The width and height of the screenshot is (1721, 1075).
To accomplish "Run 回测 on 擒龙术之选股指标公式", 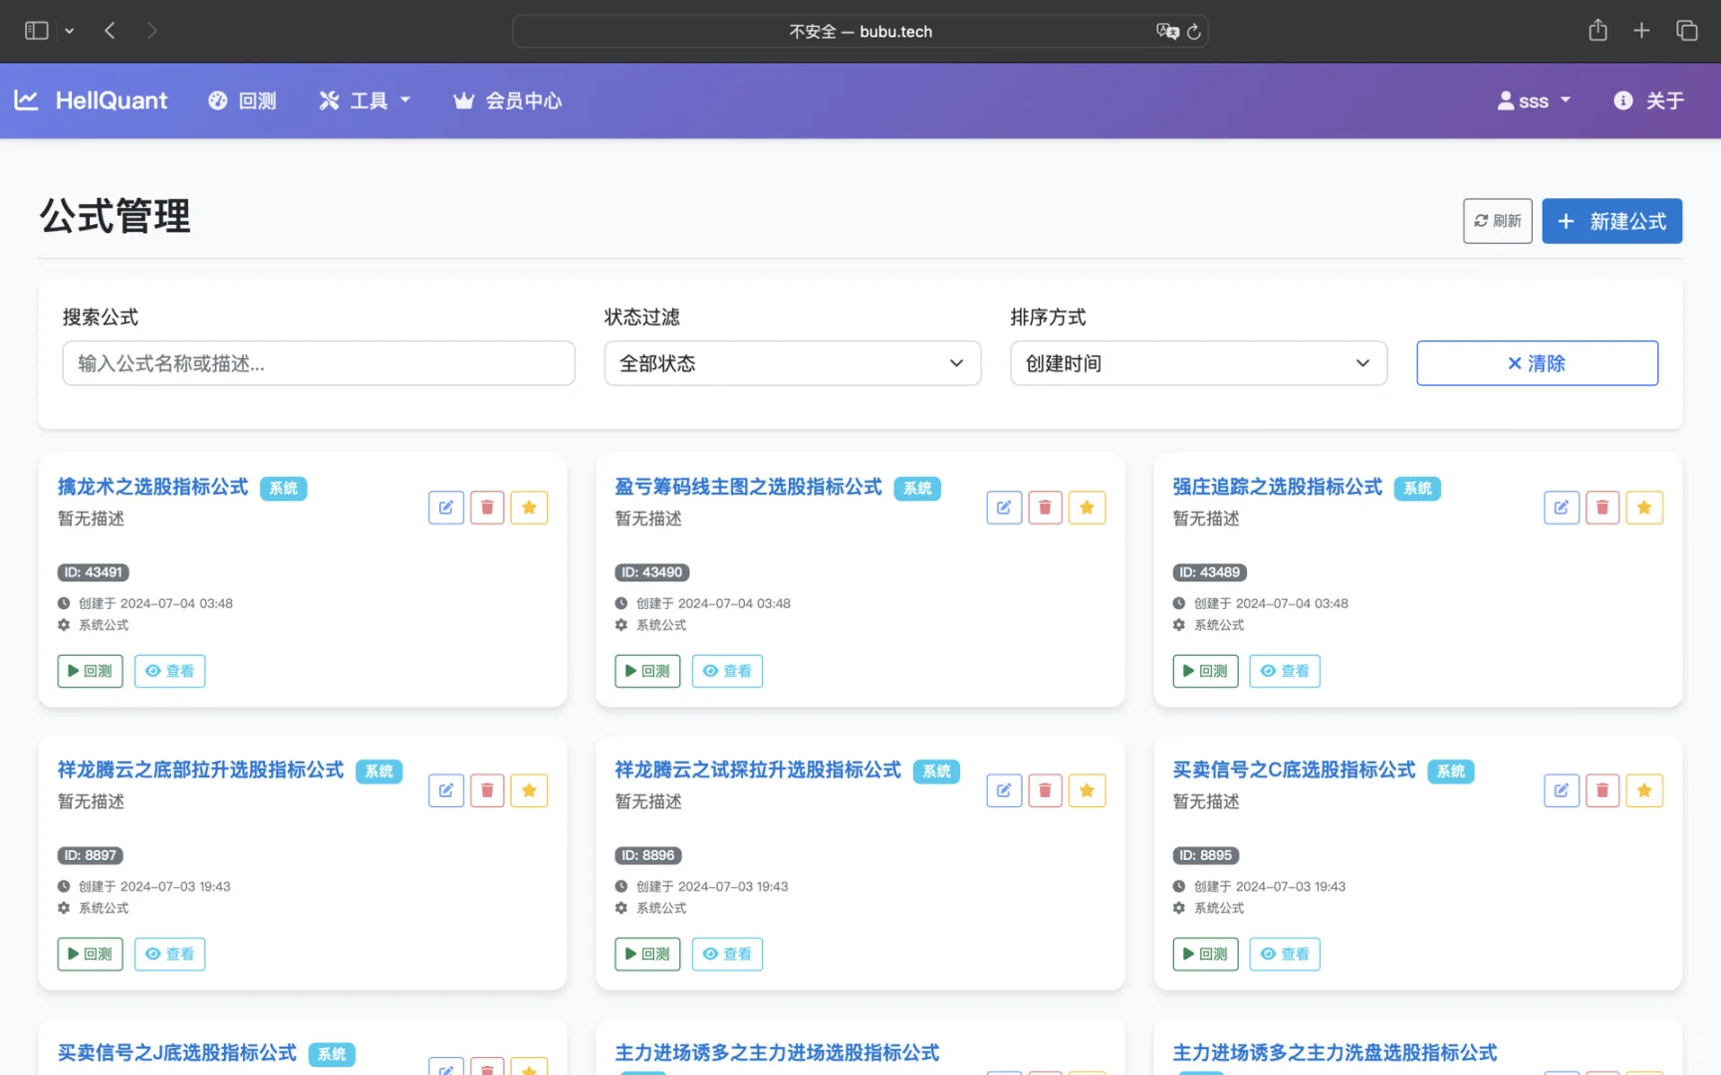I will pyautogui.click(x=90, y=671).
